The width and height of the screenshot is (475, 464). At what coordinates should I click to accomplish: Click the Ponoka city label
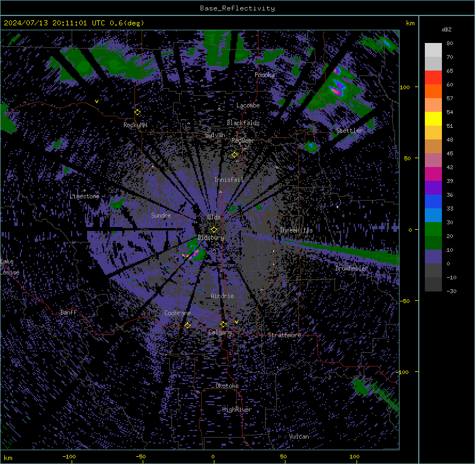click(265, 75)
